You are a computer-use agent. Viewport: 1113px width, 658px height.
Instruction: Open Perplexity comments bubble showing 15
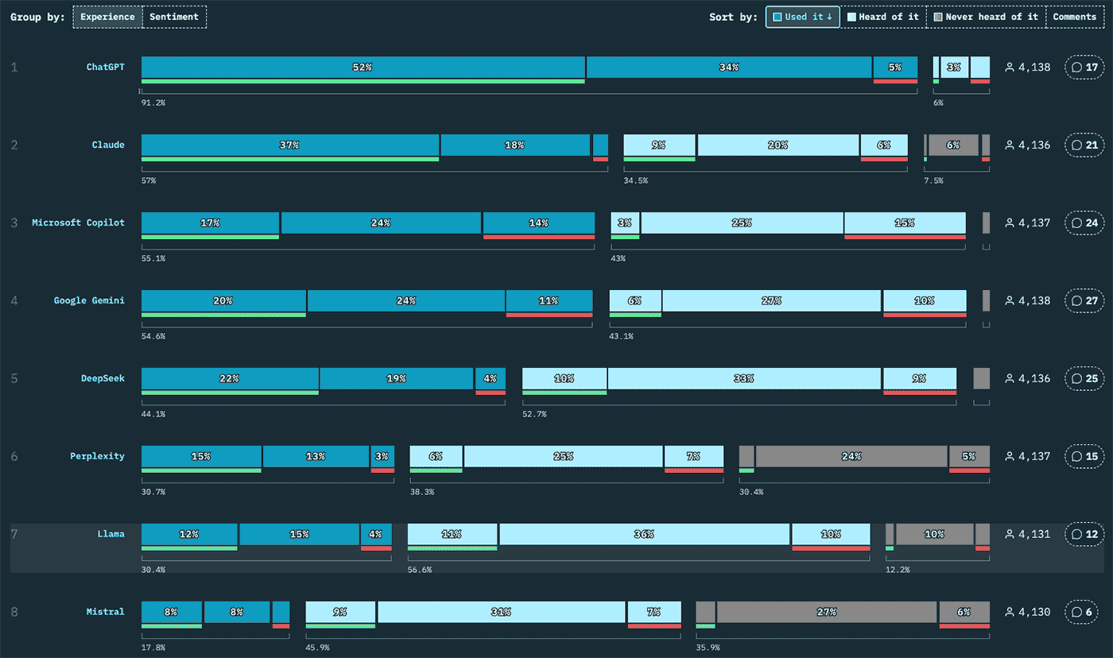[x=1085, y=457]
